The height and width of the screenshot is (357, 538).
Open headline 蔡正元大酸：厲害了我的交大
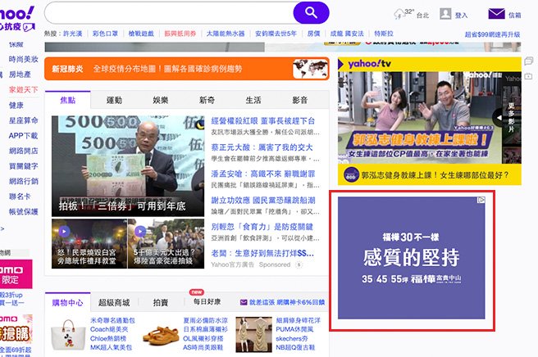(262, 147)
